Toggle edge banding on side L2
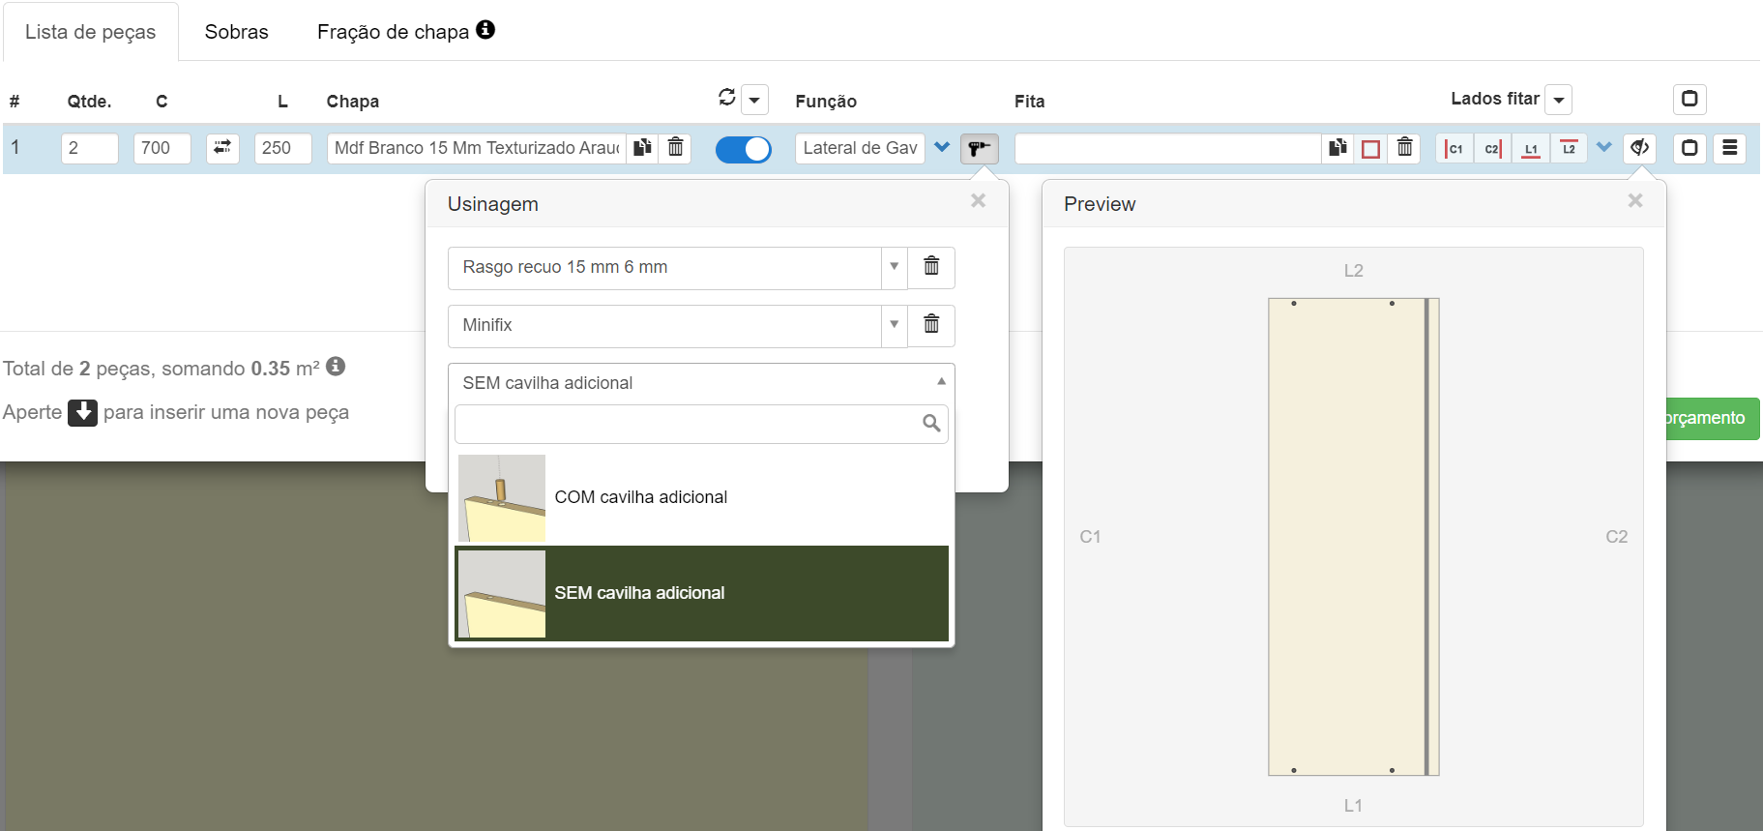The height and width of the screenshot is (831, 1763). click(1569, 148)
